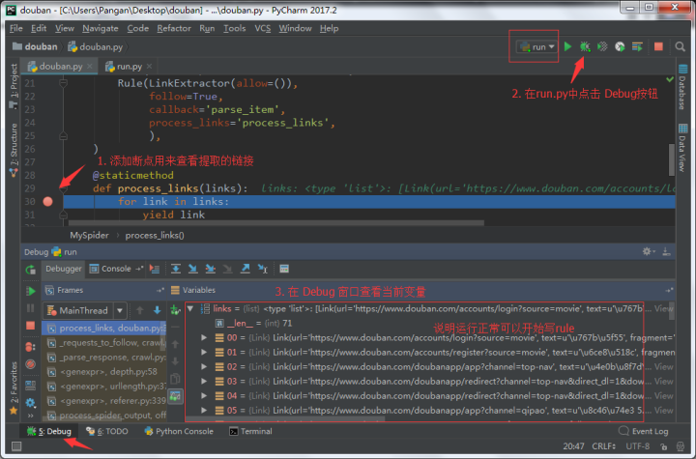Click Show Execution Point icon
Viewport: 696px width, 459px height.
154,269
